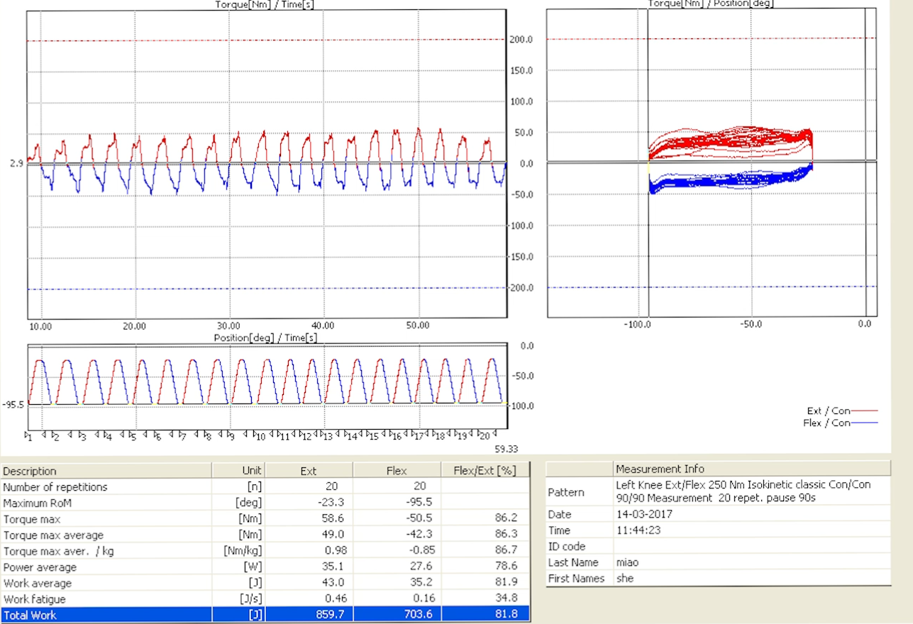Click the Ext column header
The width and height of the screenshot is (913, 624).
[x=309, y=471]
